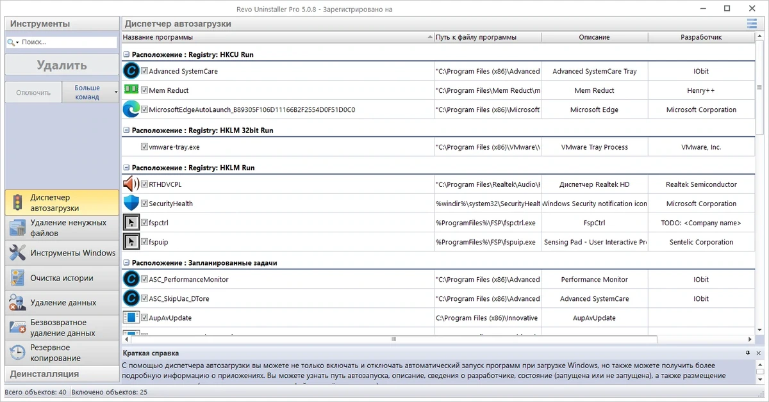Click the fspctrl cursor icon
Viewport: 769px width, 402px height.
click(131, 223)
